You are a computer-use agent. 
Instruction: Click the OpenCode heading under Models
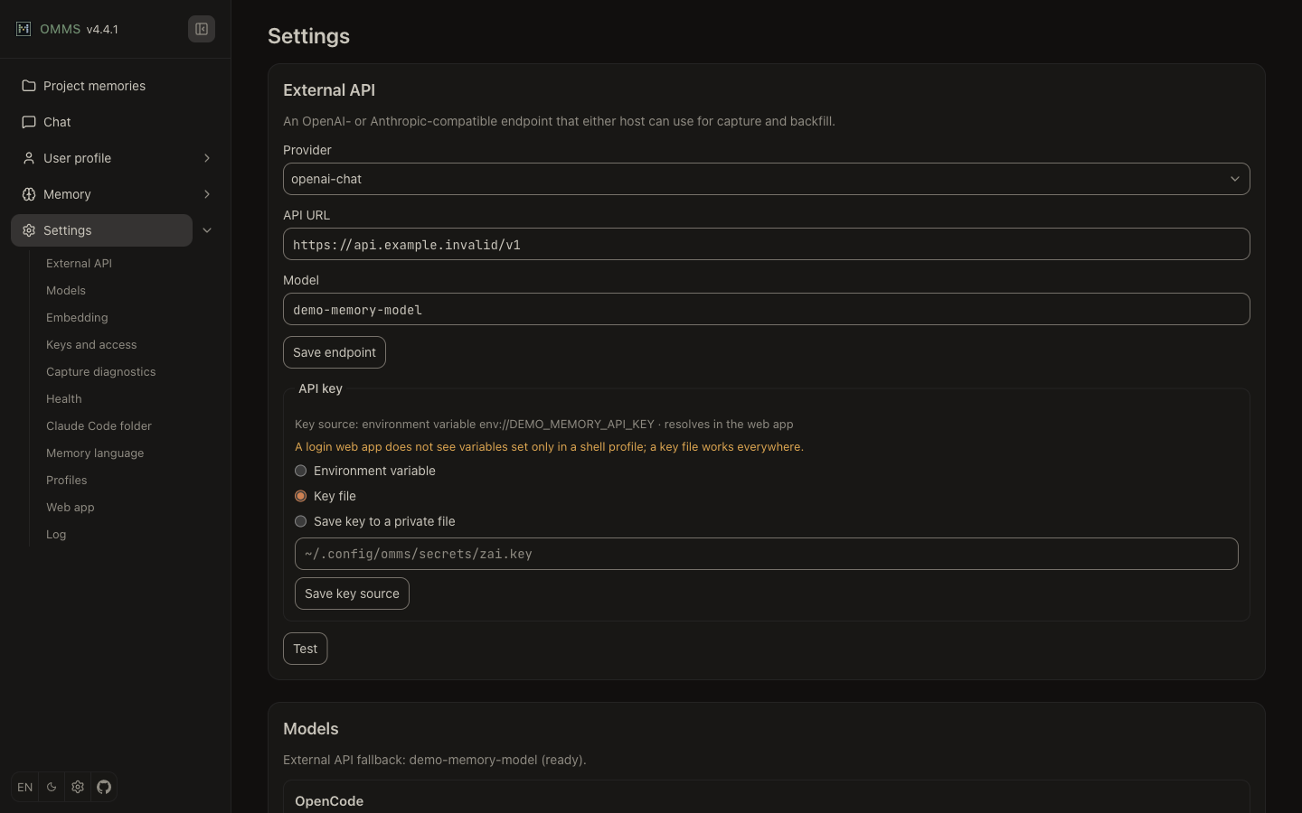point(329,801)
